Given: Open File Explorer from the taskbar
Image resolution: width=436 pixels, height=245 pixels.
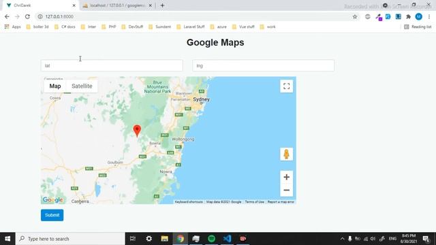Looking at the screenshot, I should pyautogui.click(x=165, y=239).
